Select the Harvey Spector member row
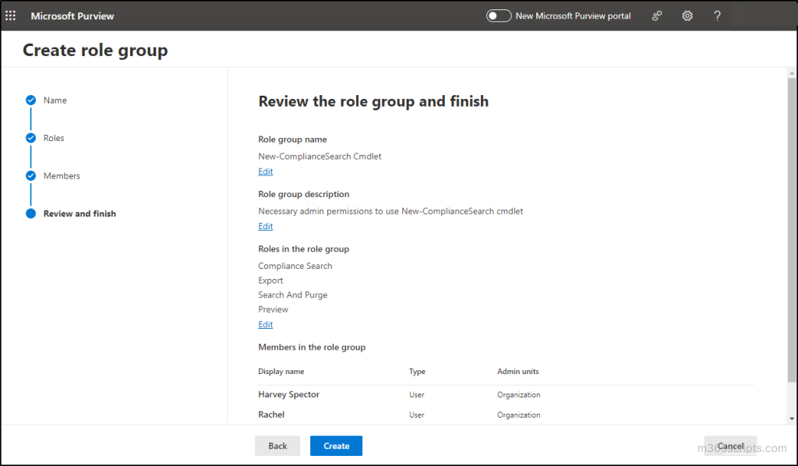Screen dimensions: 798x466 [288, 394]
